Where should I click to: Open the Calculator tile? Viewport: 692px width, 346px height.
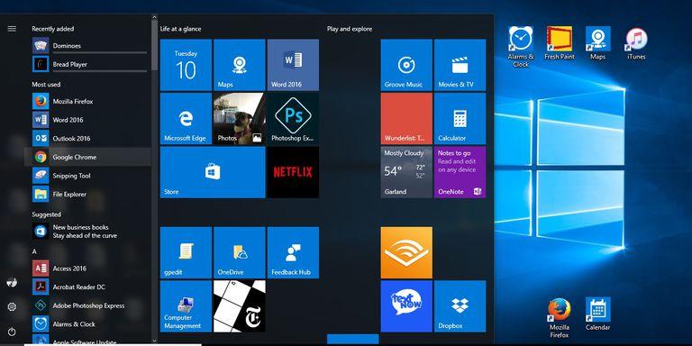(x=460, y=119)
